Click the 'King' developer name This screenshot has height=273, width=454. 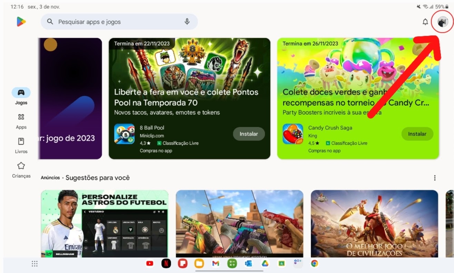point(313,136)
